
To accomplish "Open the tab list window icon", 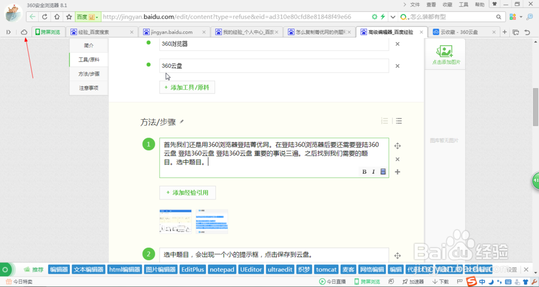I will coord(516,32).
